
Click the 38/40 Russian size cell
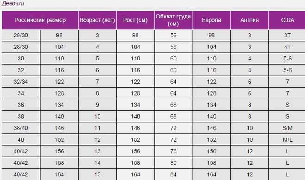21,128
